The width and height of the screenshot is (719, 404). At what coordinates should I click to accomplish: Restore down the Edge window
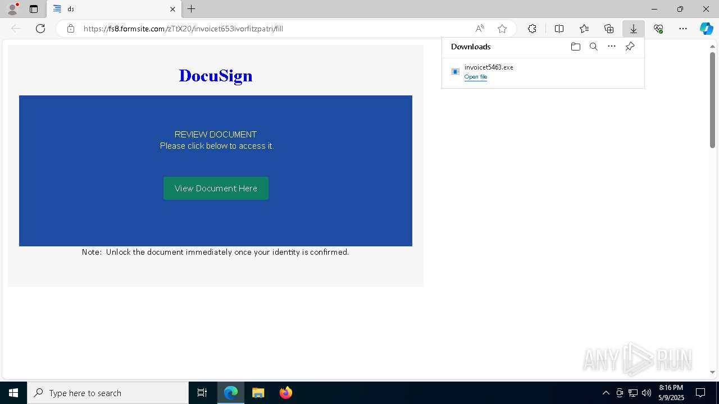(x=680, y=9)
